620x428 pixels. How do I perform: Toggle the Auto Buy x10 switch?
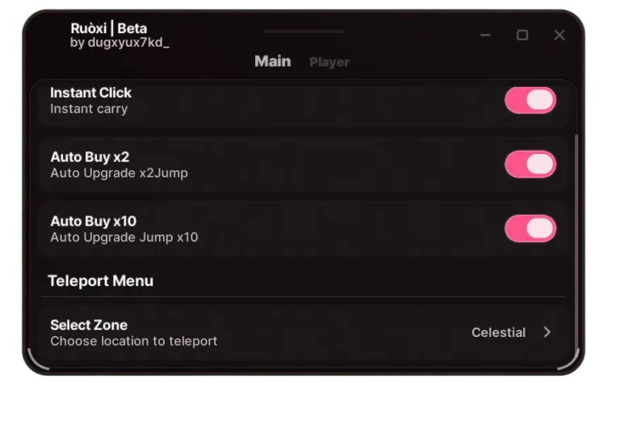(530, 229)
